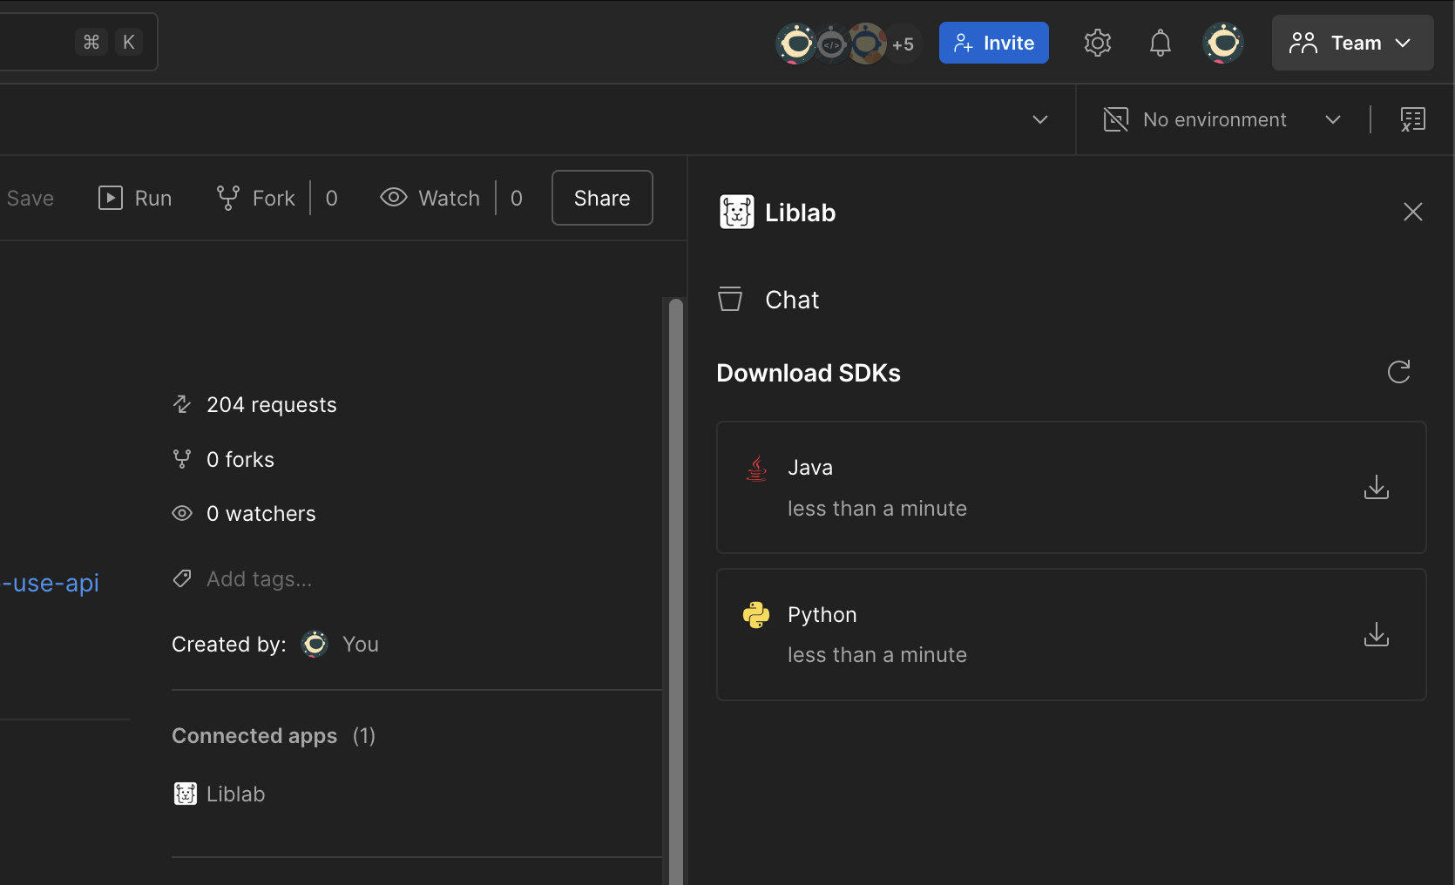The width and height of the screenshot is (1455, 885).
Task: Open the Environment quick look icon
Action: coord(1412,119)
